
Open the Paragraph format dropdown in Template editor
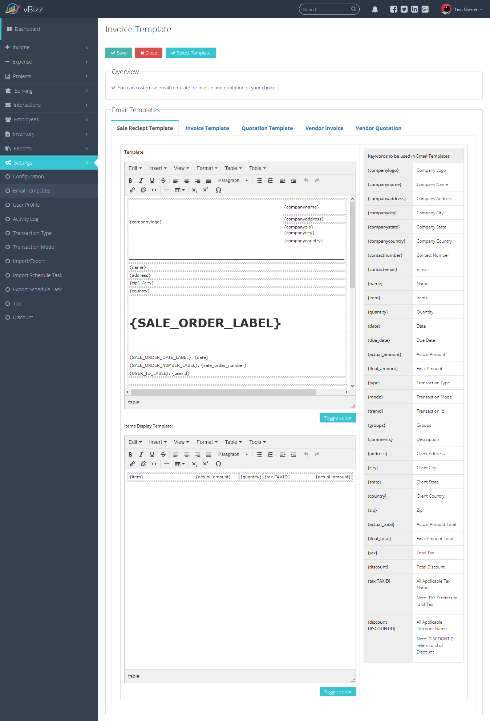click(x=233, y=181)
